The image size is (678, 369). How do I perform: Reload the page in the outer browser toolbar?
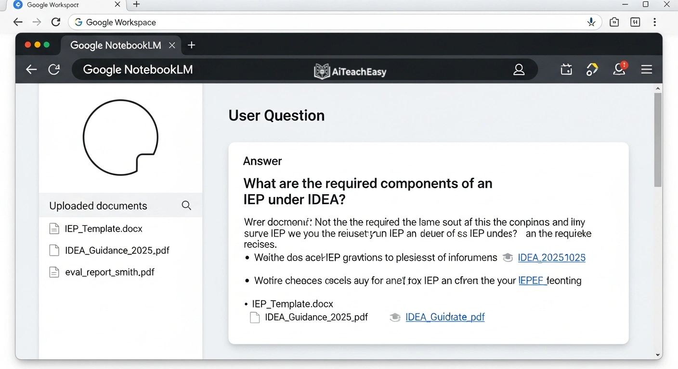[56, 22]
